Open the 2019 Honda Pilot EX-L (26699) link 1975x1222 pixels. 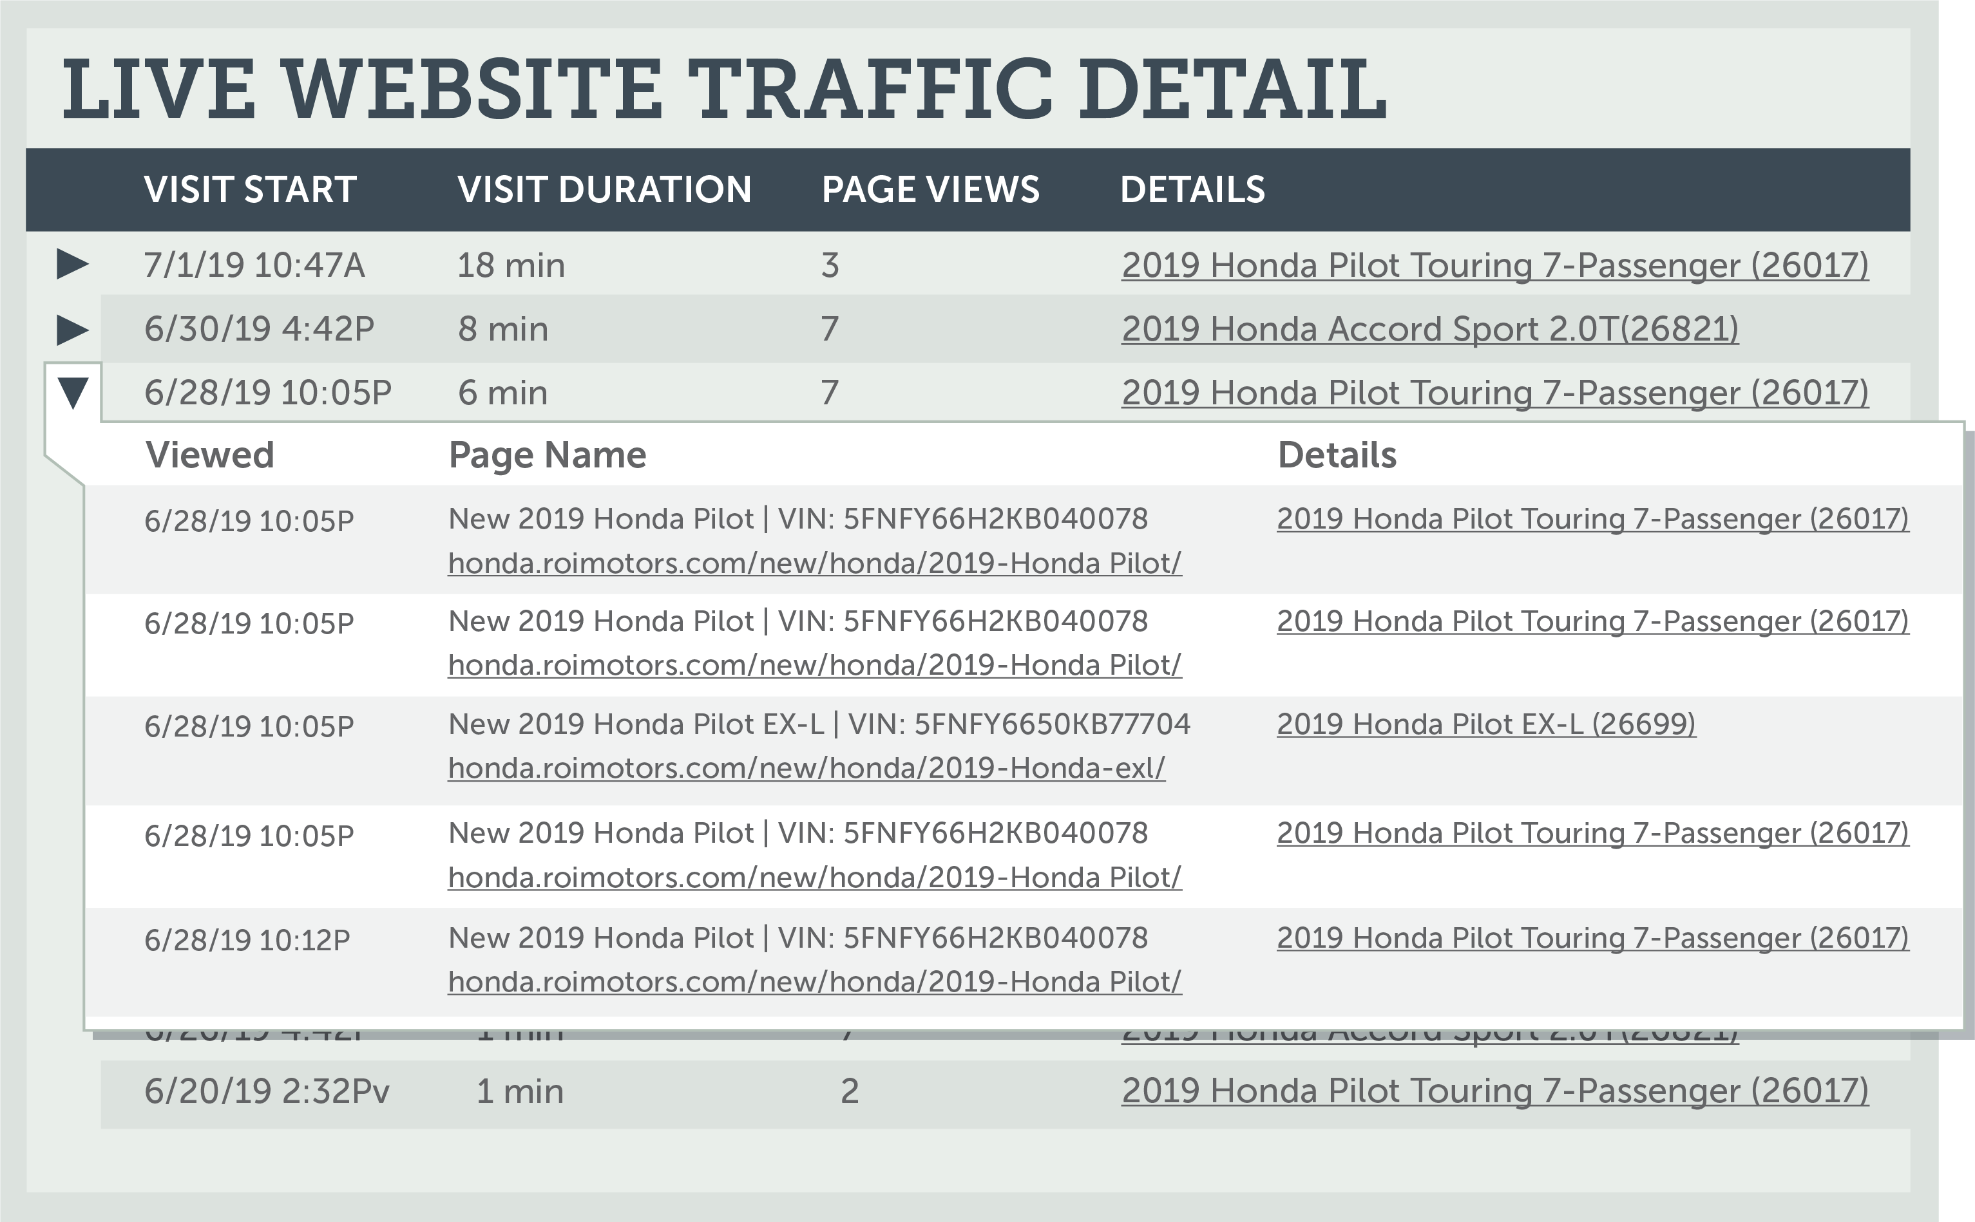point(1486,724)
